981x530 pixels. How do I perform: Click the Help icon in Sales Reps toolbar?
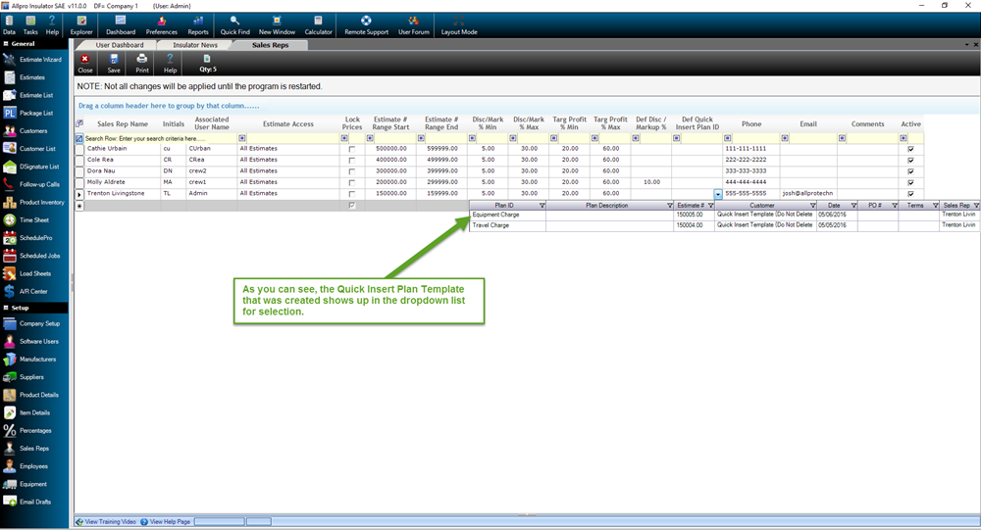170,63
